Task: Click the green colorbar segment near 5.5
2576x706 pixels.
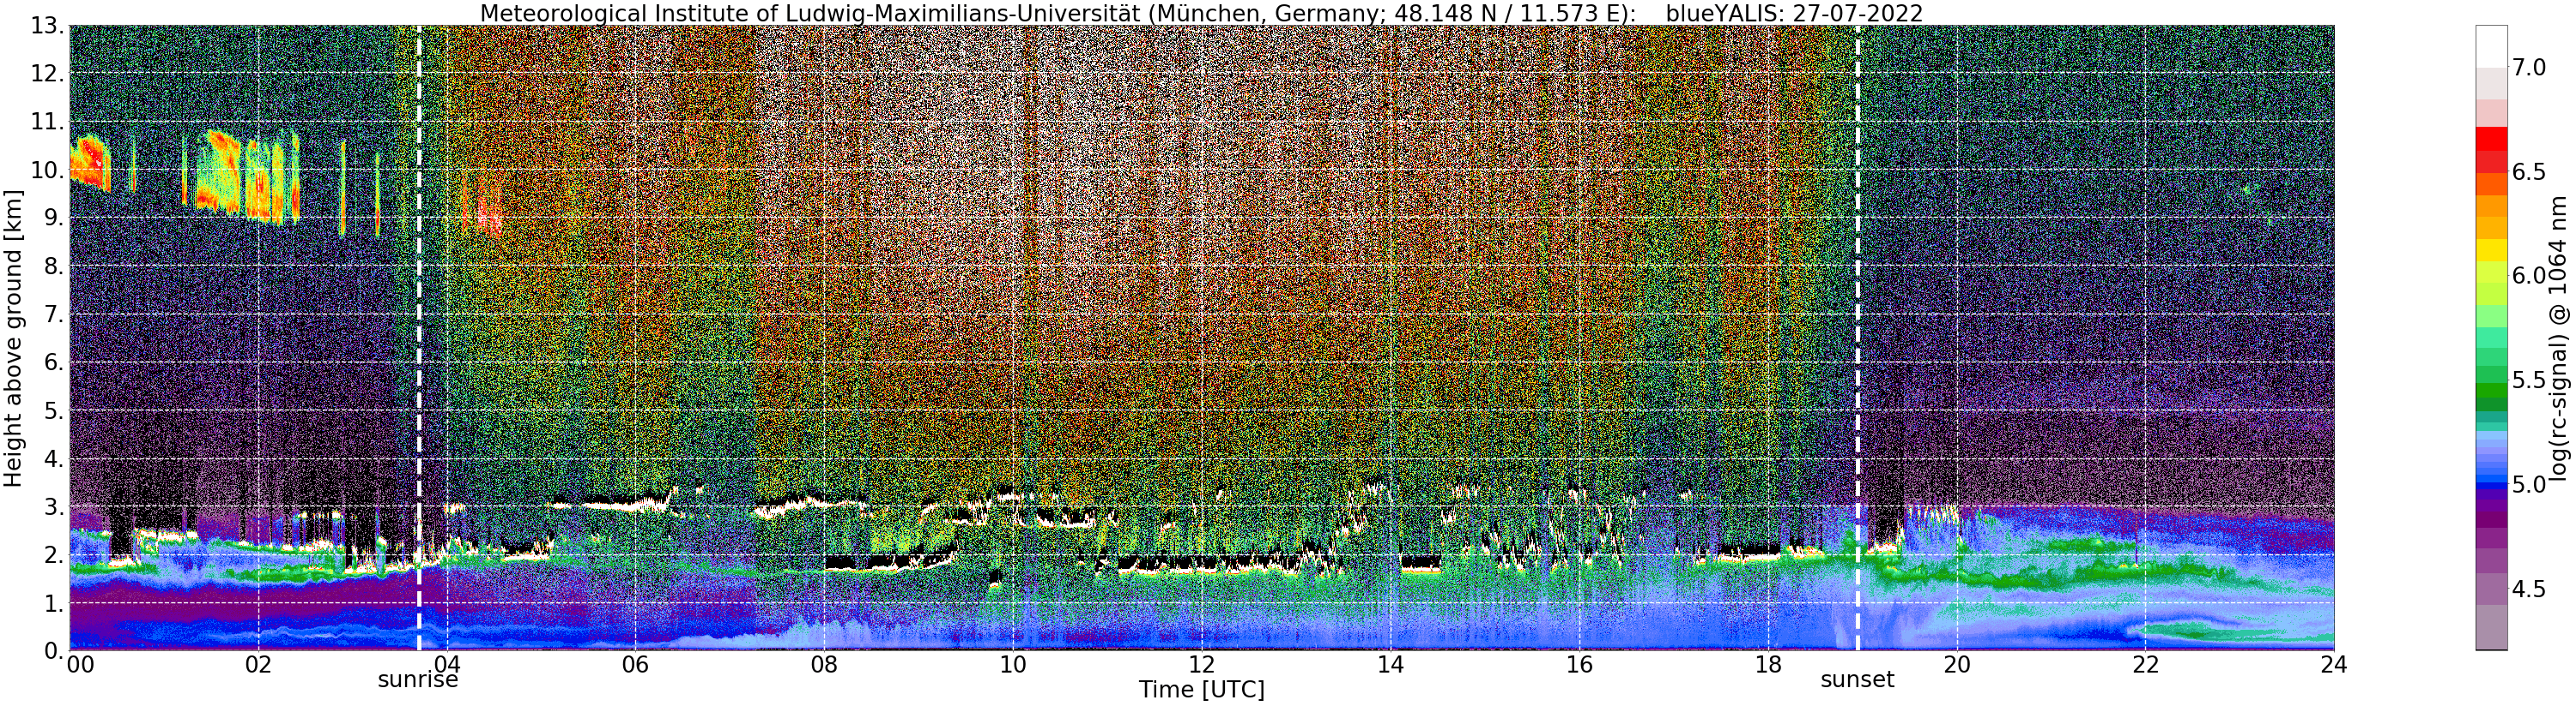Action: (2490, 390)
